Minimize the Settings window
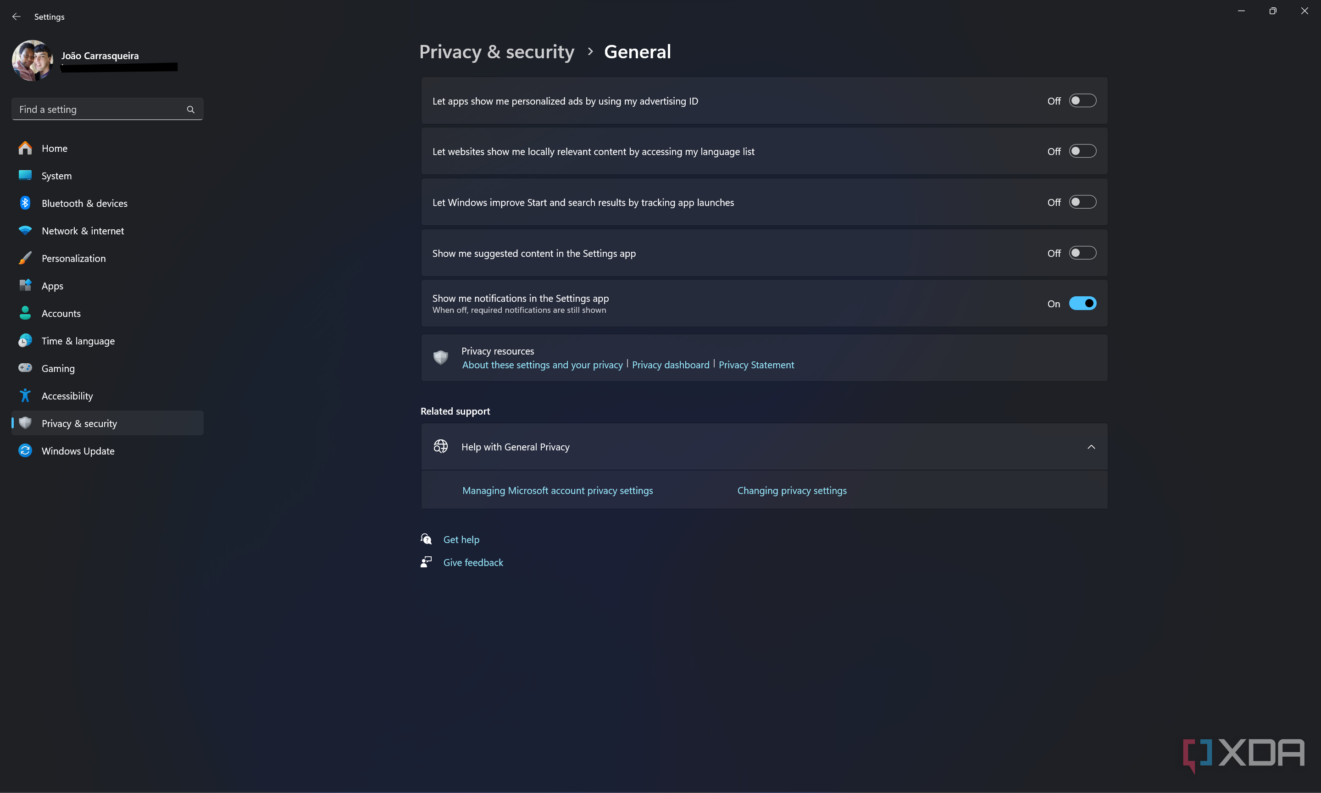The width and height of the screenshot is (1321, 793). 1241,11
